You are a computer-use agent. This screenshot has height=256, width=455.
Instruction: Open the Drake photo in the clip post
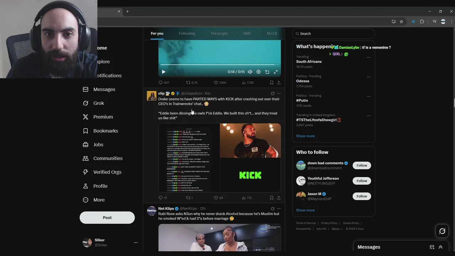[250, 140]
